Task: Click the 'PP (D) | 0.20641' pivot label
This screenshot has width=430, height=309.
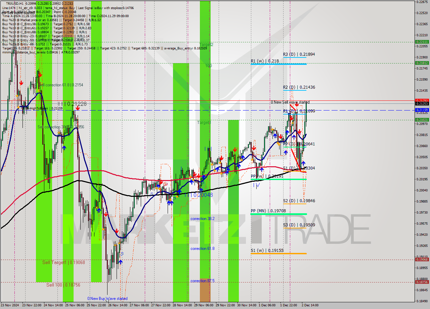Action: 299,144
